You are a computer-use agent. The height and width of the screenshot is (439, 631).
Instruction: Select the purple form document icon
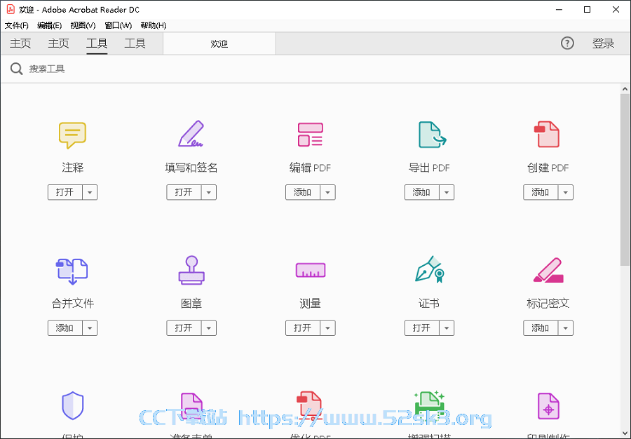coord(191,407)
